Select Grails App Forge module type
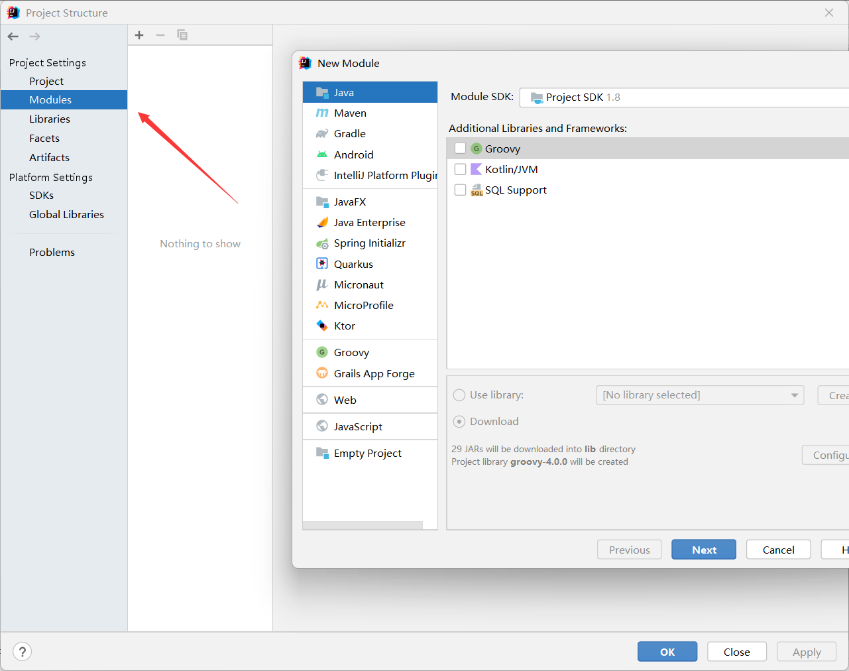 point(370,373)
